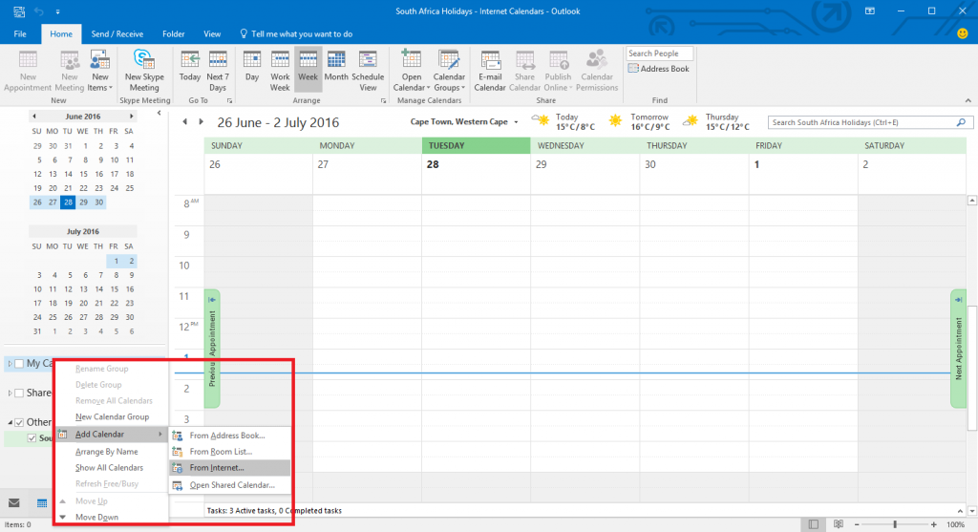The height and width of the screenshot is (532, 978).
Task: Untick the Other Calendars group checkbox
Action: [x=19, y=422]
